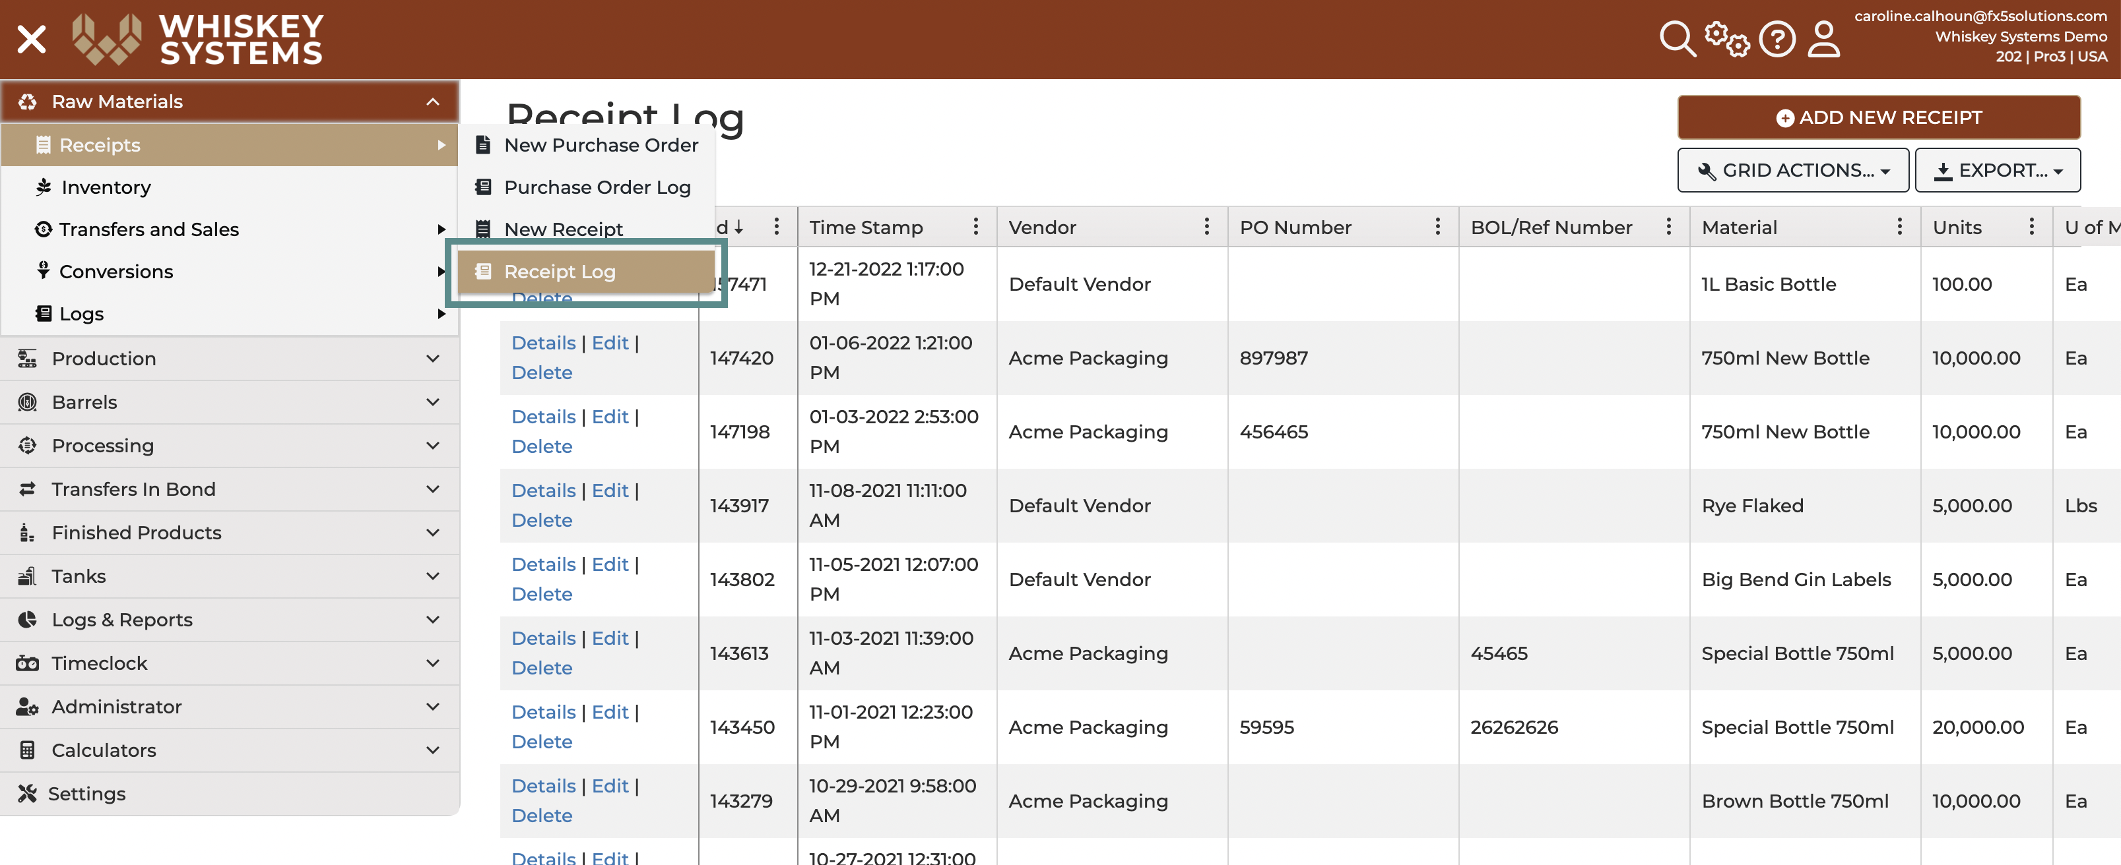Open Conversions menu item
The width and height of the screenshot is (2121, 865).
point(230,272)
